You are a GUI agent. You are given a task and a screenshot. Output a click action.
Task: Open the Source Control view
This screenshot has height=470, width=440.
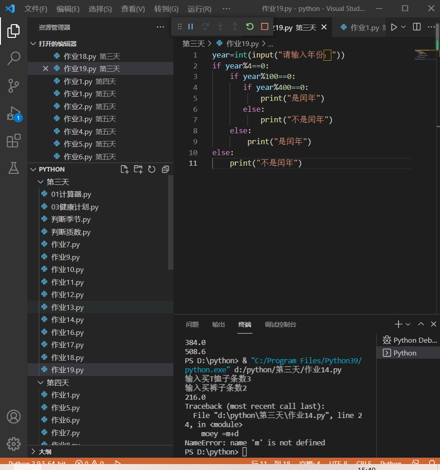point(14,86)
